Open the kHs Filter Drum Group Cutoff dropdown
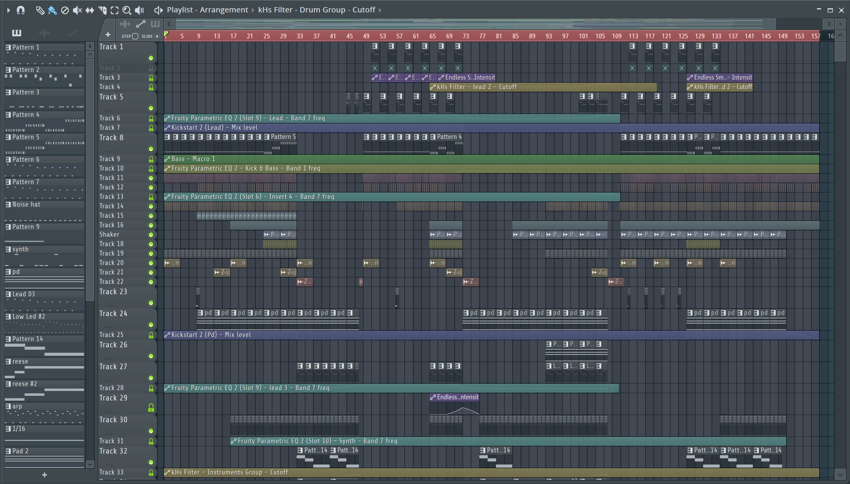This screenshot has width=850, height=484. (316, 10)
